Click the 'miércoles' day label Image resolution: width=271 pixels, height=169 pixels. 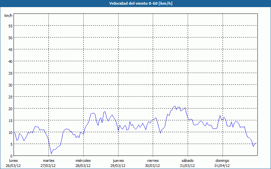(83, 161)
